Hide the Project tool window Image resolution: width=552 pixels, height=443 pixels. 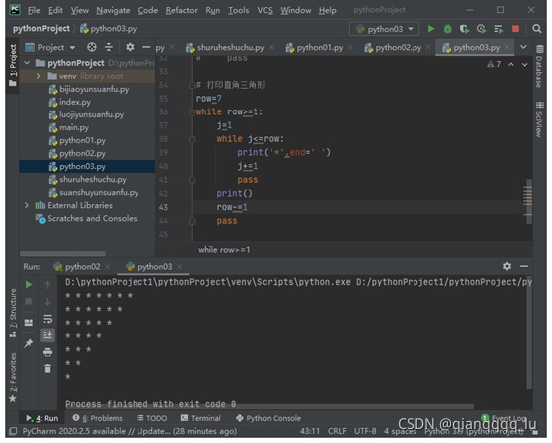coord(146,47)
